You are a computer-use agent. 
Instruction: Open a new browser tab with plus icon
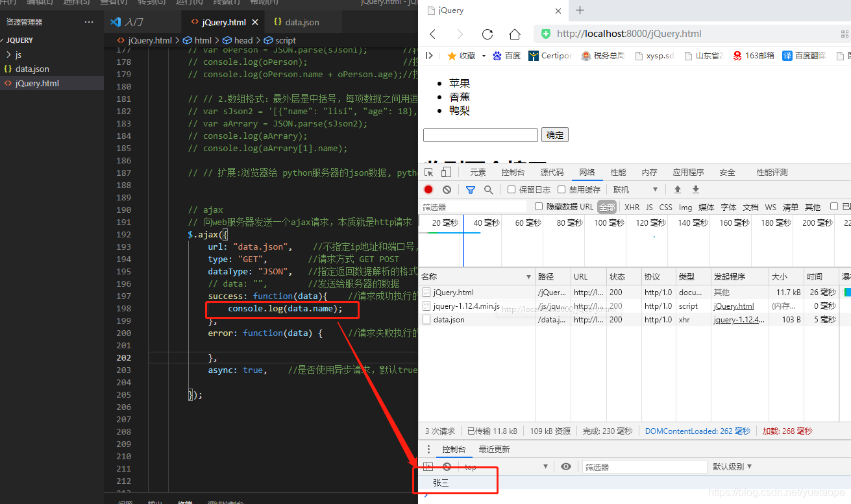580,10
